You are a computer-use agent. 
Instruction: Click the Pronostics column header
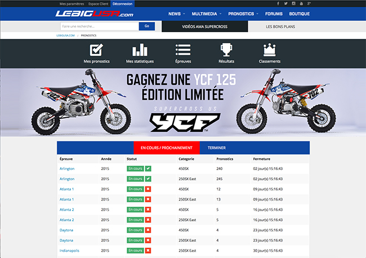[x=225, y=159]
